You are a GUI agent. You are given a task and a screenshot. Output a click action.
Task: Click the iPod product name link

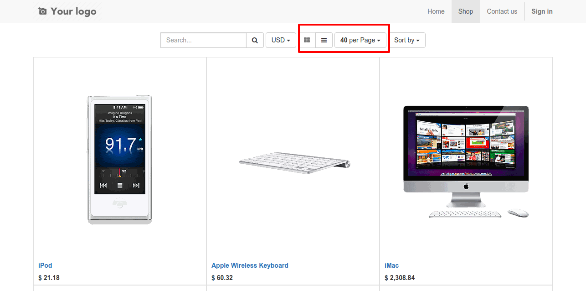click(45, 265)
